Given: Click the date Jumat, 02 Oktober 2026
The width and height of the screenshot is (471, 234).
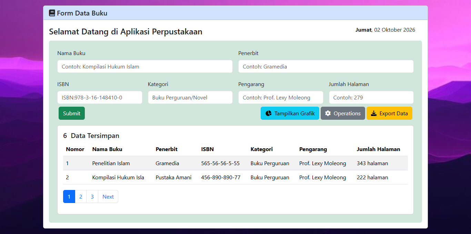Looking at the screenshot, I should (385, 30).
